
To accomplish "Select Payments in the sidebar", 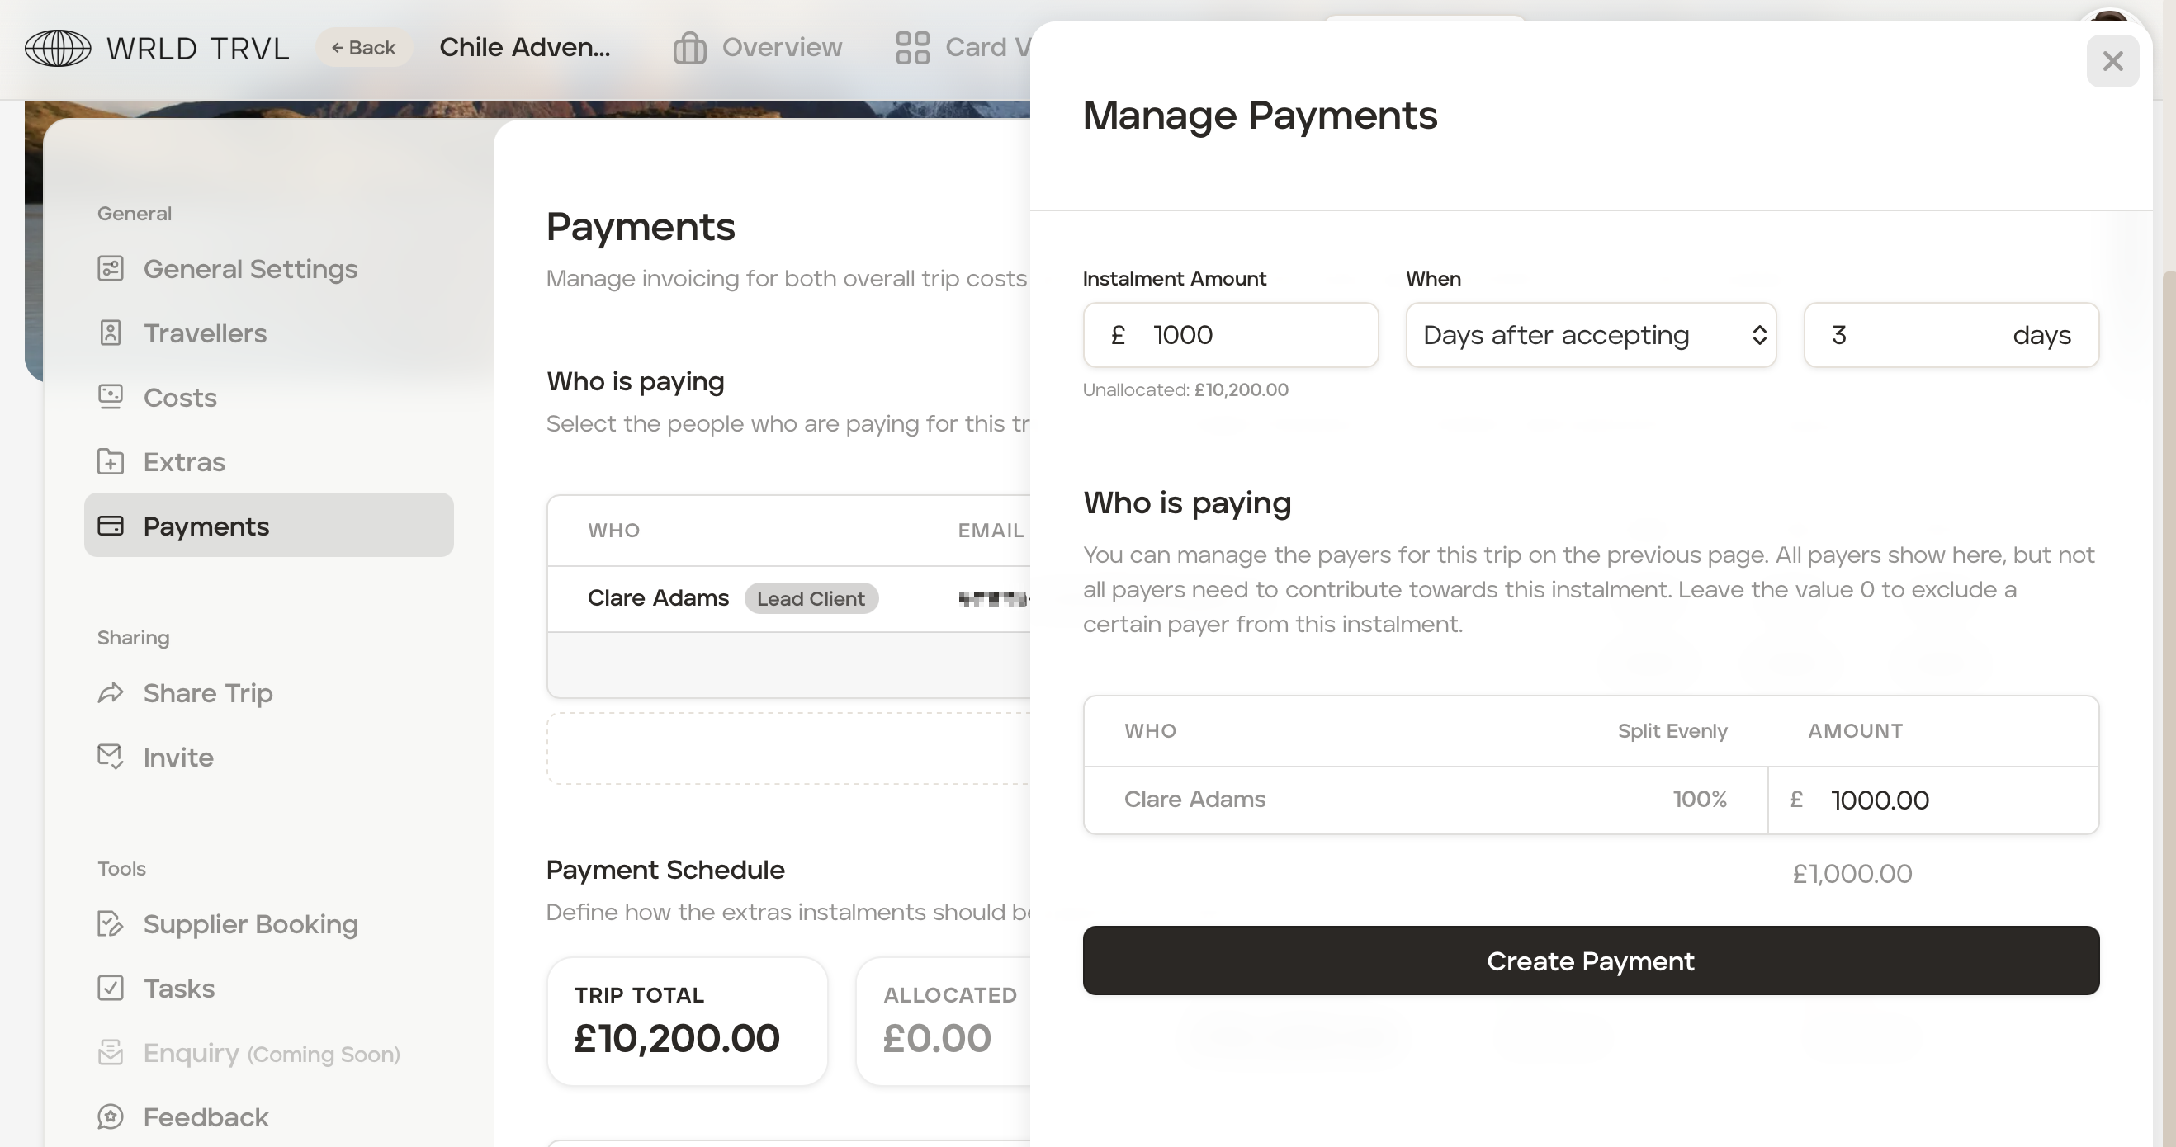I will [268, 526].
